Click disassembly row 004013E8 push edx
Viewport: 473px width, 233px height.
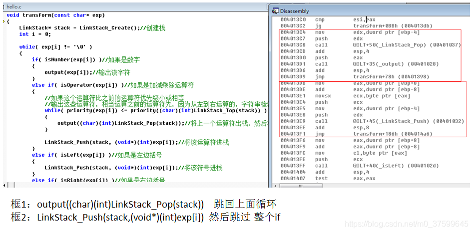321,115
